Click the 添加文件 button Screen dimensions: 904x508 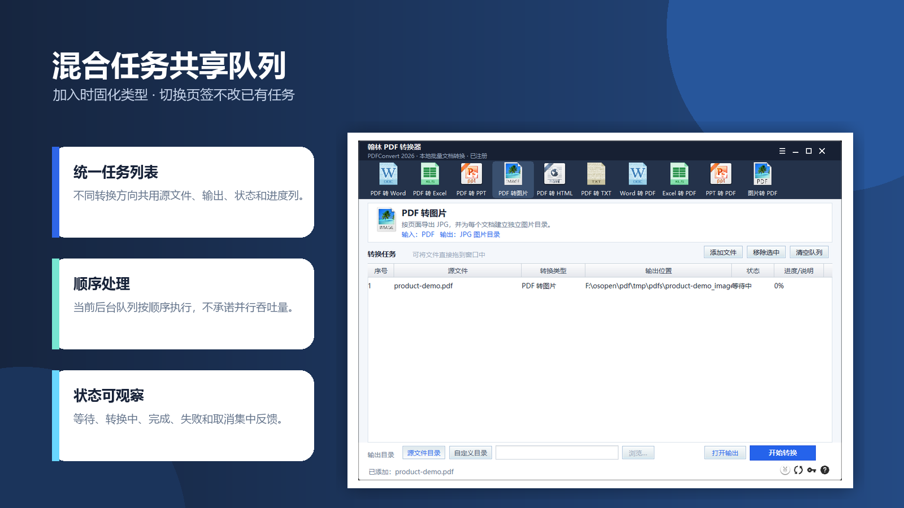pyautogui.click(x=723, y=252)
